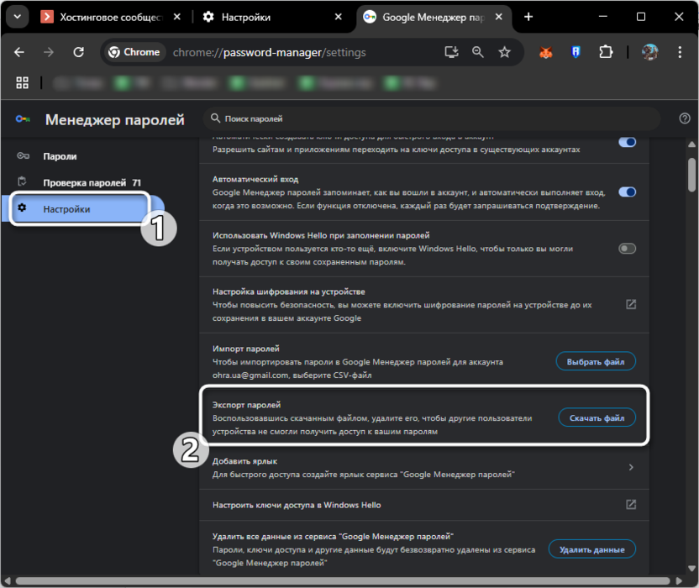Open the Bitwarden shield extension
This screenshot has height=588, width=699.
click(575, 53)
